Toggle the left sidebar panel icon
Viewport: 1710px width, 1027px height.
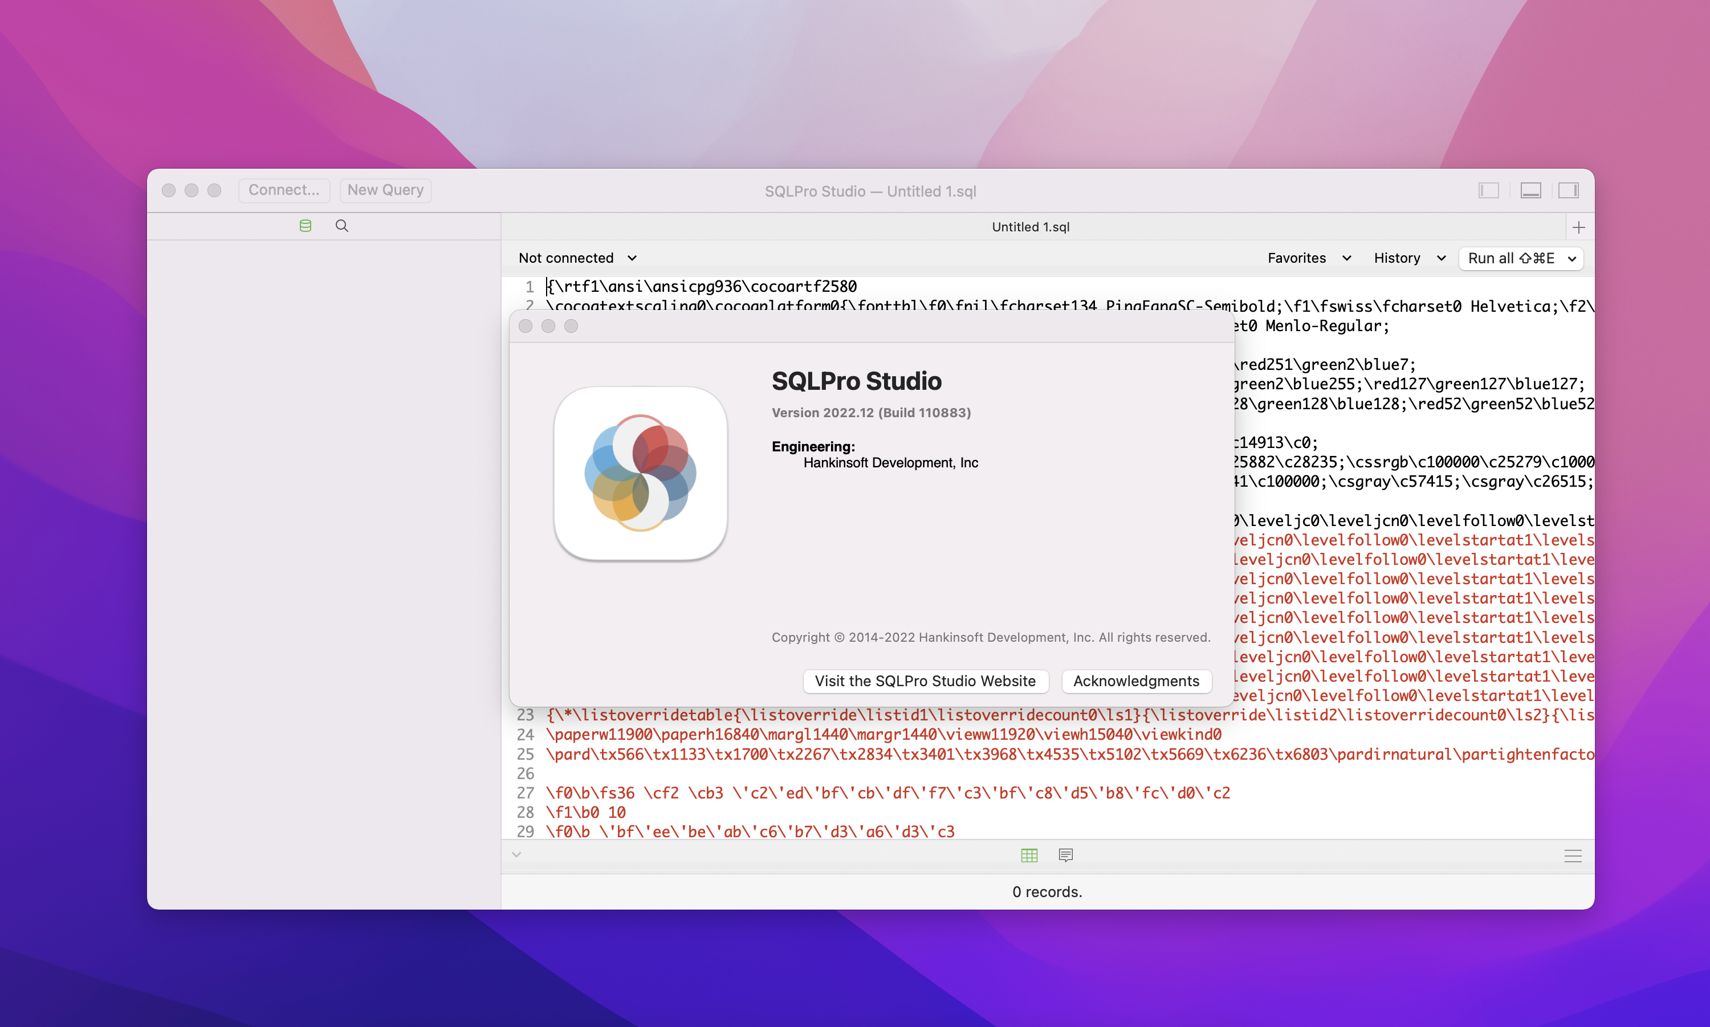1488,190
